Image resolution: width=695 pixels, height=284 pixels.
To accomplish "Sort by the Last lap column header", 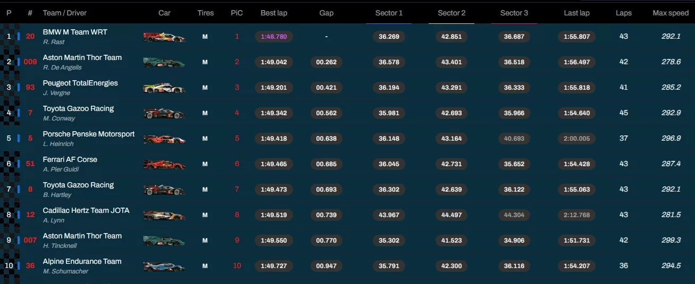I will (577, 13).
